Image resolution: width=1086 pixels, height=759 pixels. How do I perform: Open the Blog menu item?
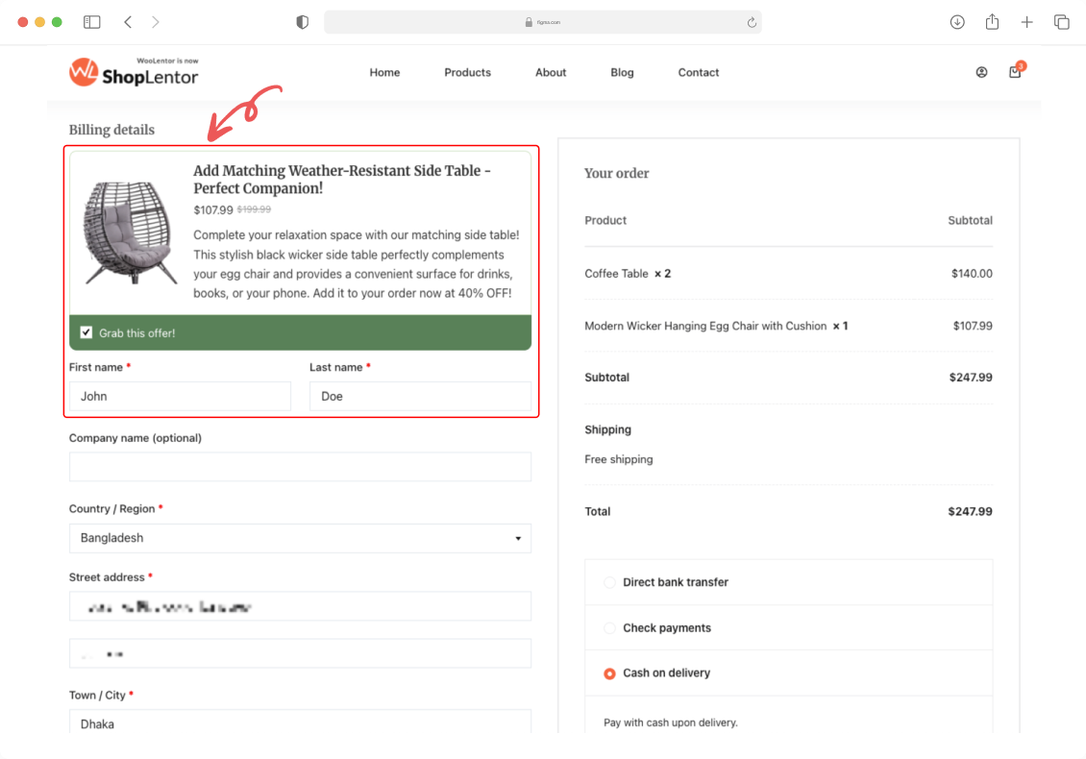(622, 72)
